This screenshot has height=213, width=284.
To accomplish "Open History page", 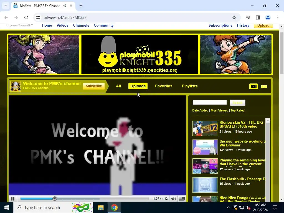I will click(243, 25).
